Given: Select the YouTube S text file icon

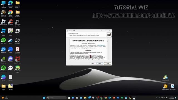Looking at the screenshot, I should point(11,78).
